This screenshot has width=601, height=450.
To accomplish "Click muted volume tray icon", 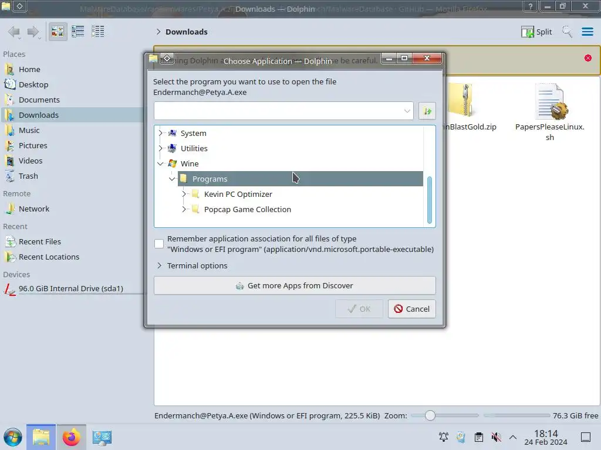I will tap(497, 437).
